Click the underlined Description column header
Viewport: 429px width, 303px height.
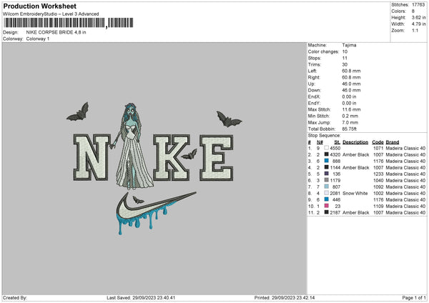click(355, 142)
